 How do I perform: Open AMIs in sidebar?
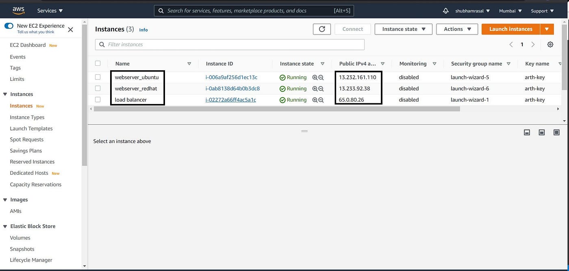[x=15, y=211]
